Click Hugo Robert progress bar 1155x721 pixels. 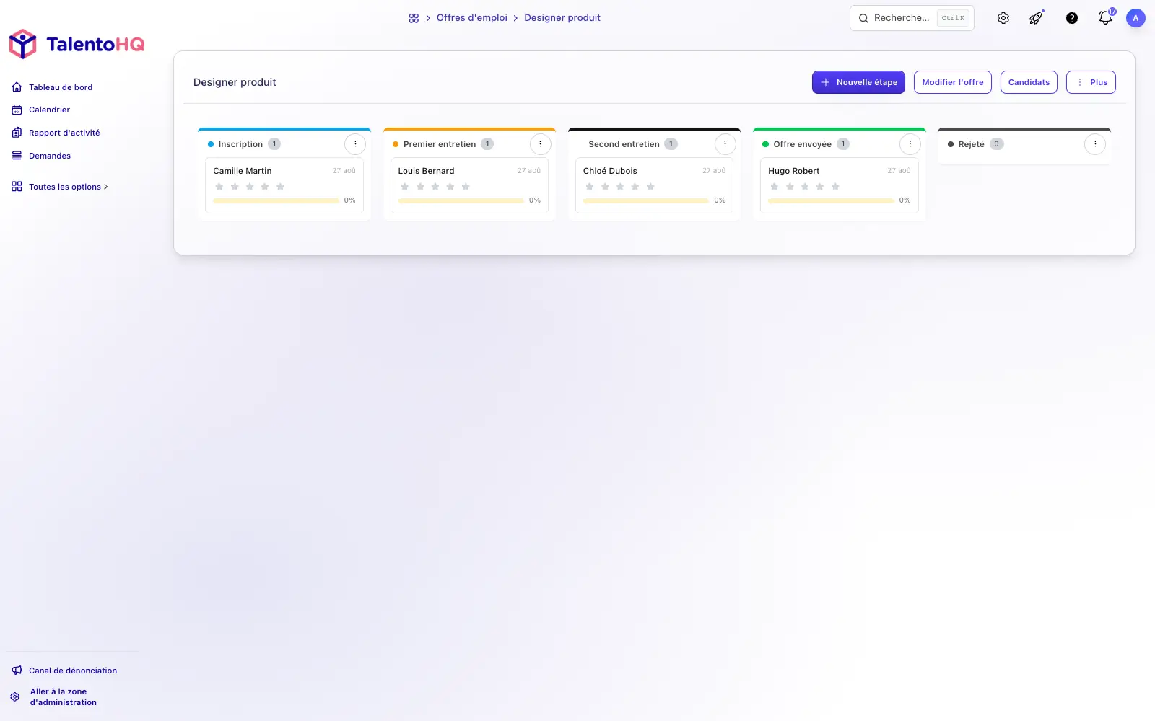tap(831, 200)
